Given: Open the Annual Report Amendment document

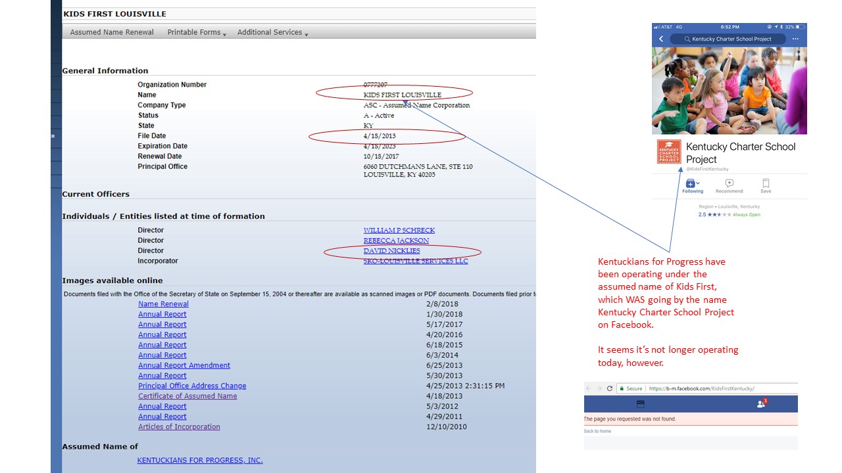Looking at the screenshot, I should 184,365.
